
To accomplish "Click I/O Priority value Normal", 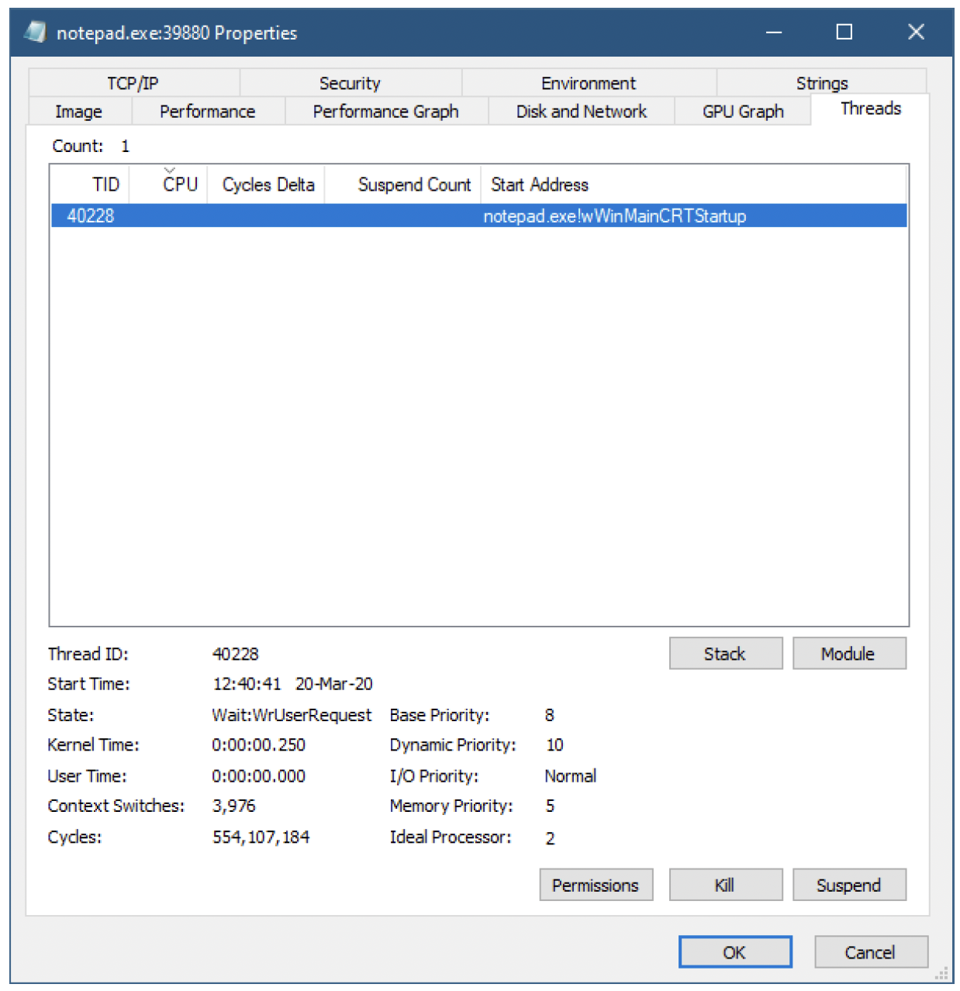I will coord(571,776).
